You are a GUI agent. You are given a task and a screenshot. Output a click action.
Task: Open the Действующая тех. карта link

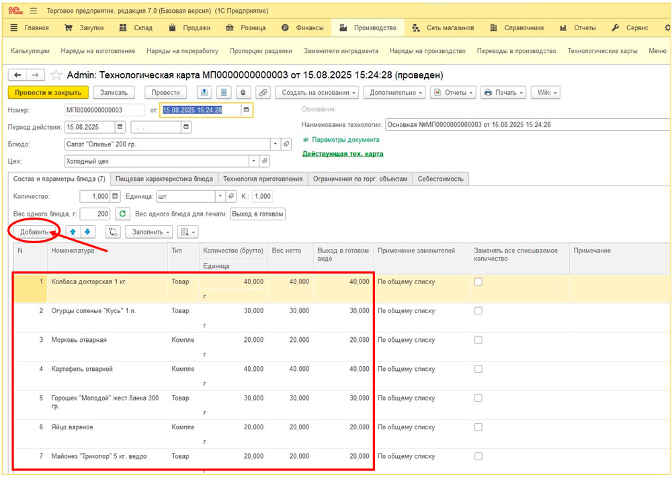343,154
